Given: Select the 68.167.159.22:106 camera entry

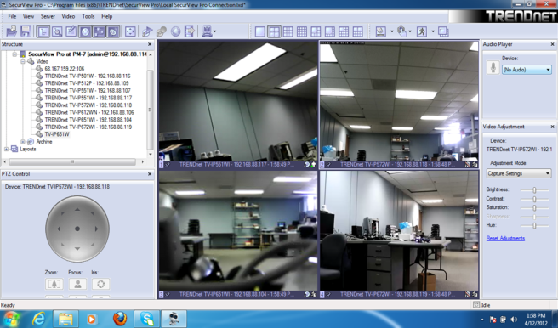Looking at the screenshot, I should [x=65, y=69].
